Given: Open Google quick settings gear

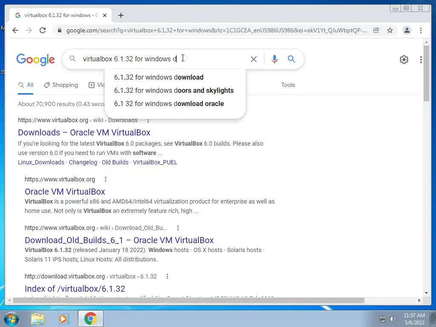Looking at the screenshot, I should tap(404, 60).
